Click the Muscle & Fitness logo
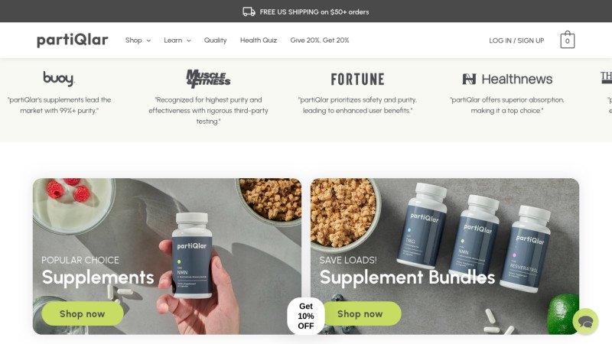The width and height of the screenshot is (612, 344). [208, 79]
